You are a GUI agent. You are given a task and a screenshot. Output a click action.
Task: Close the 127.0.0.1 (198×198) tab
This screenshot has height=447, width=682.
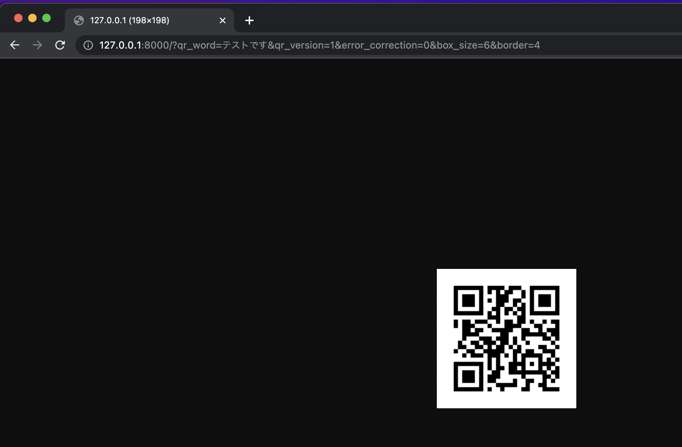coord(223,20)
